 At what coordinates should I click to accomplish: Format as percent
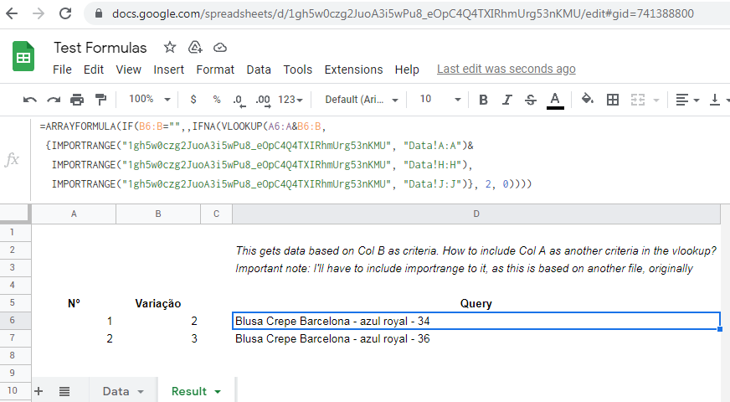(217, 99)
